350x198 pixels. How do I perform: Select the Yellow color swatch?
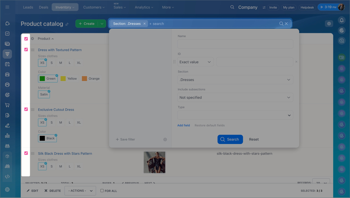click(69, 79)
